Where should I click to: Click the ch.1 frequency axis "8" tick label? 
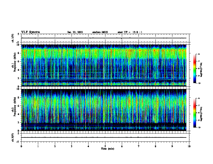pyautogui.click(x=19, y=53)
